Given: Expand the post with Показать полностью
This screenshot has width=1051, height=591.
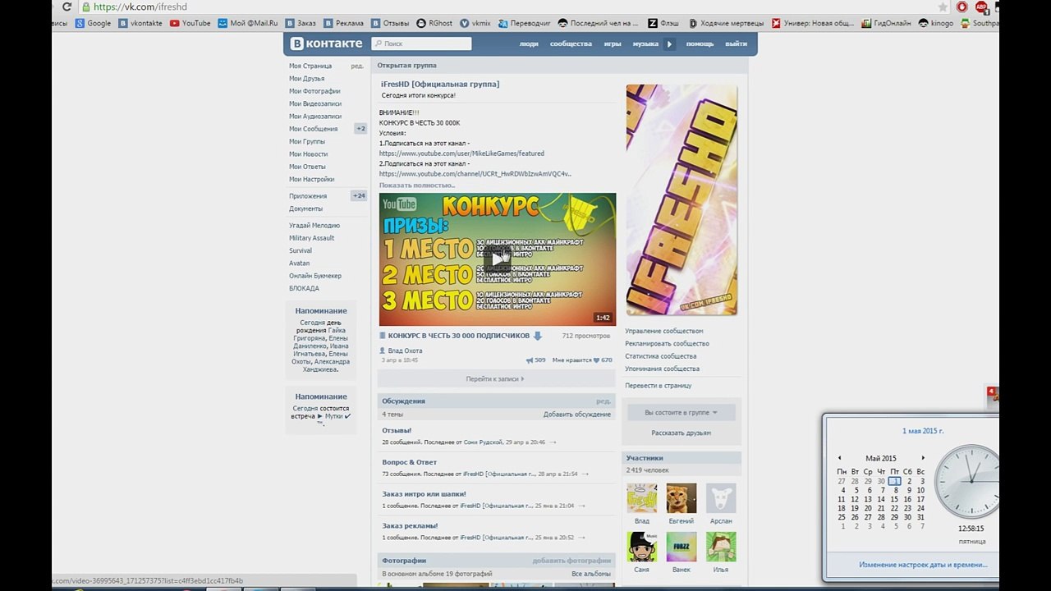Looking at the screenshot, I should 417,186.
